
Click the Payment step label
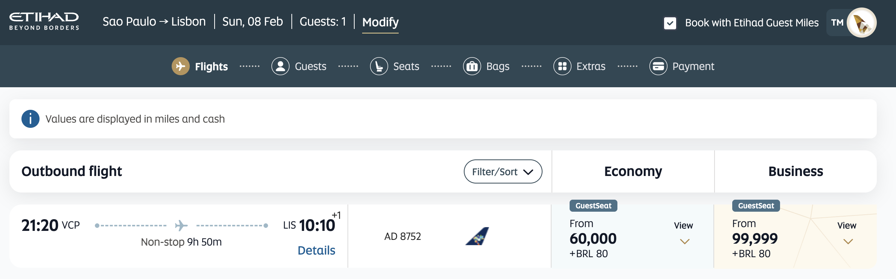pyautogui.click(x=693, y=66)
